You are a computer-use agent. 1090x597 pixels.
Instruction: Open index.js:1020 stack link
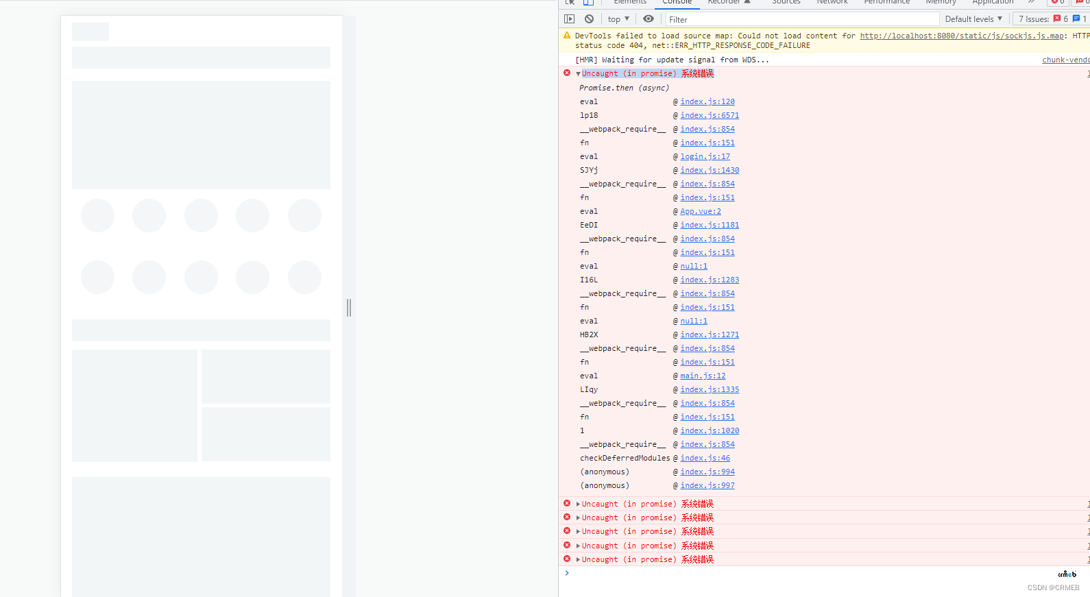coord(710,430)
